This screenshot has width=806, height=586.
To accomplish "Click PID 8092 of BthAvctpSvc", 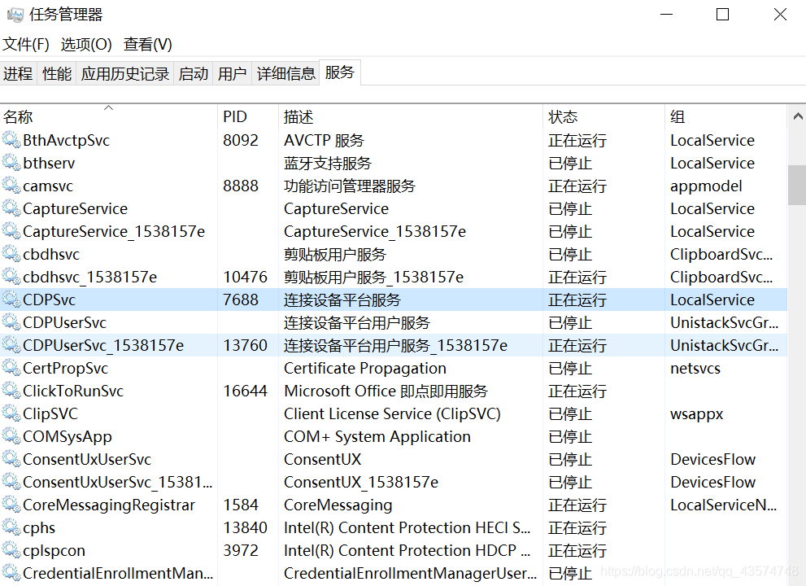I will pos(241,140).
